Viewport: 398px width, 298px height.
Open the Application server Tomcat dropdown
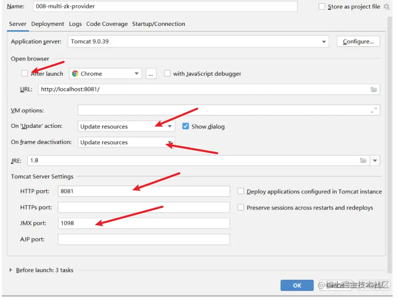(198, 41)
